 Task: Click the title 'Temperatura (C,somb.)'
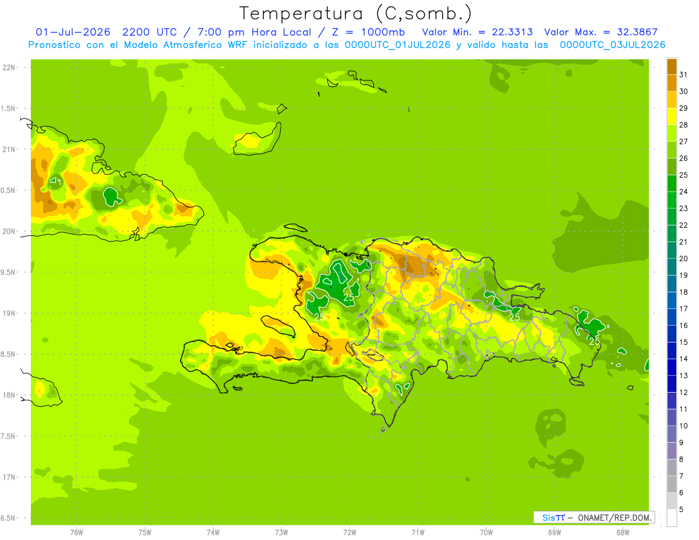point(356,13)
